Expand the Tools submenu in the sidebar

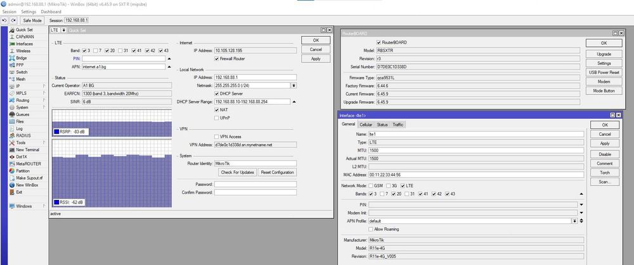pyautogui.click(x=44, y=143)
